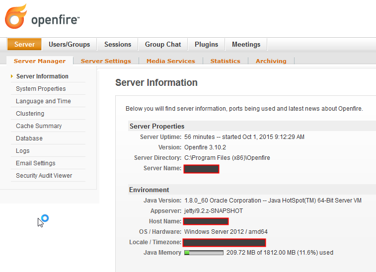Click the Openfire flame logo
The width and height of the screenshot is (376, 272).
point(16,16)
